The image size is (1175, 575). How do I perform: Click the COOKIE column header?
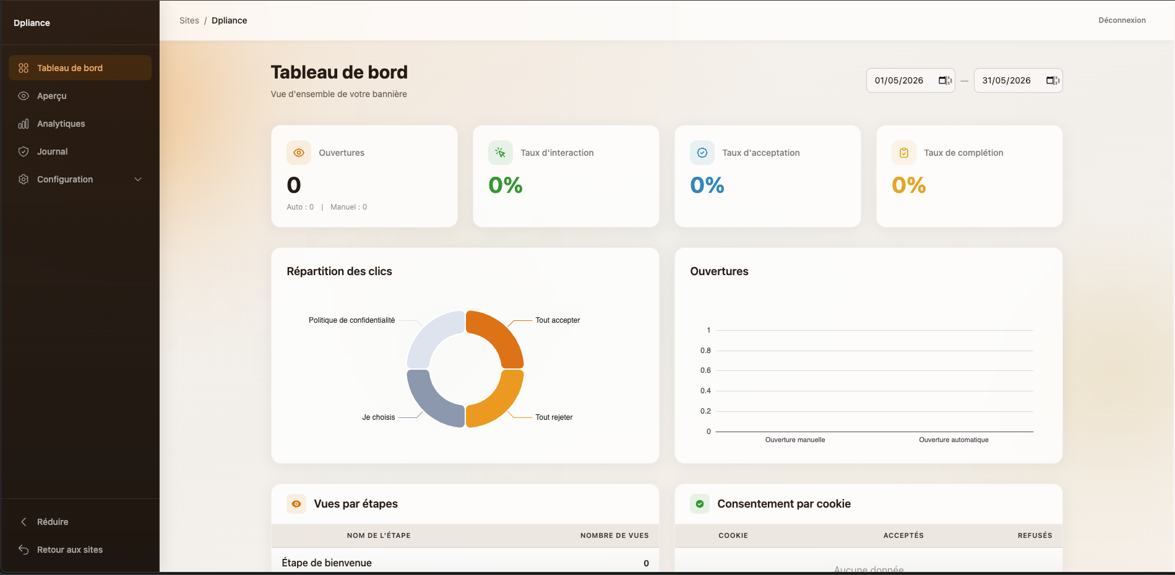click(x=733, y=535)
